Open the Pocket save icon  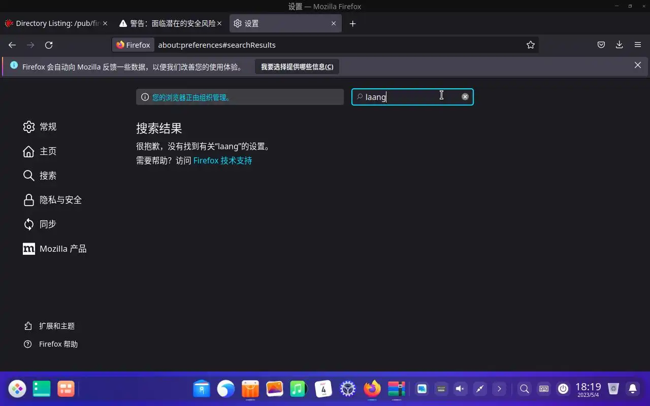[601, 45]
